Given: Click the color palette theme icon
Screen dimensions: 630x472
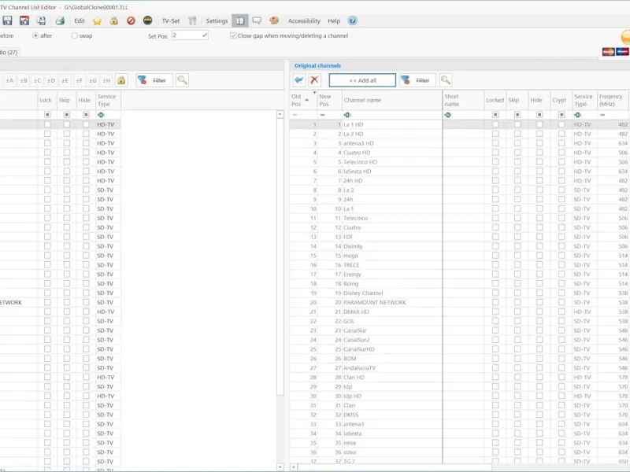Looking at the screenshot, I should (274, 21).
